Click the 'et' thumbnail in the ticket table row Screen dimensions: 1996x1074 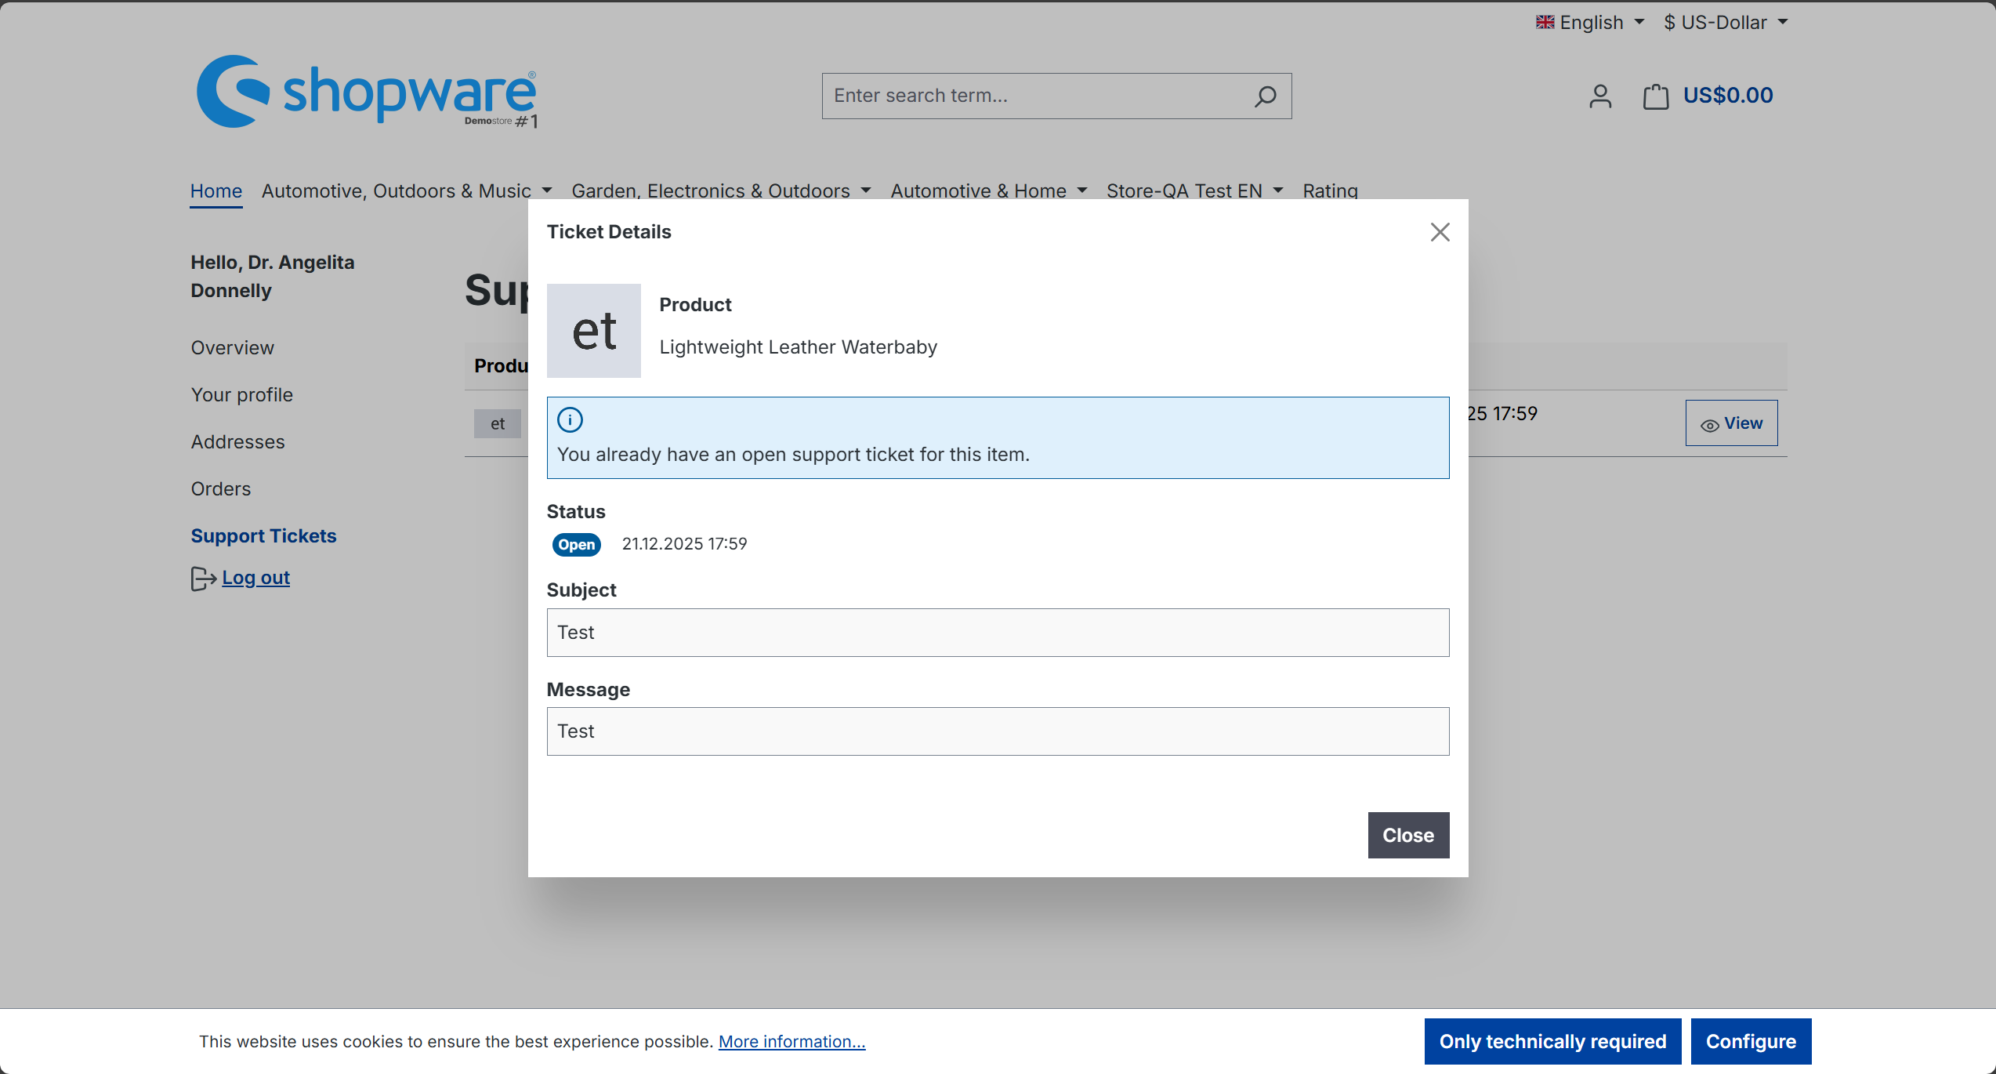[498, 424]
